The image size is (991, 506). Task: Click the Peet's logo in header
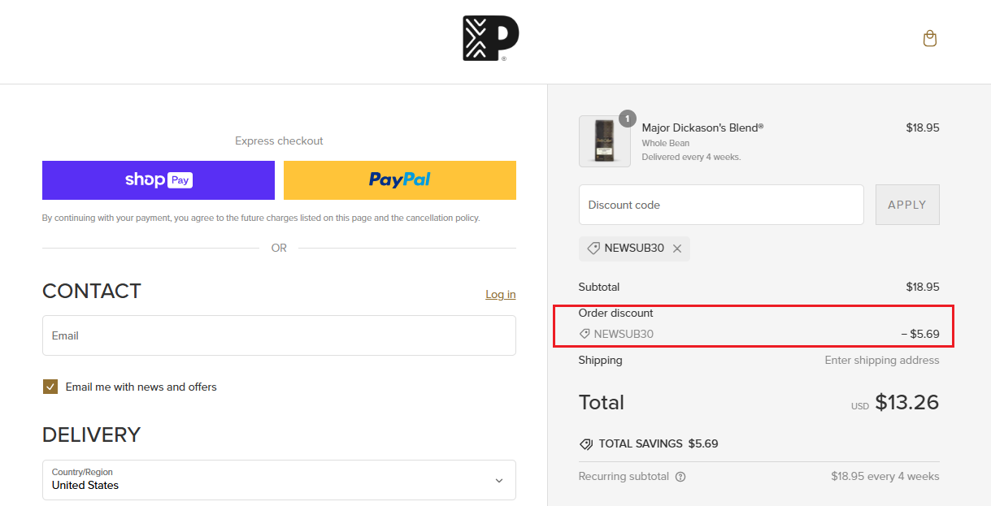coord(490,38)
